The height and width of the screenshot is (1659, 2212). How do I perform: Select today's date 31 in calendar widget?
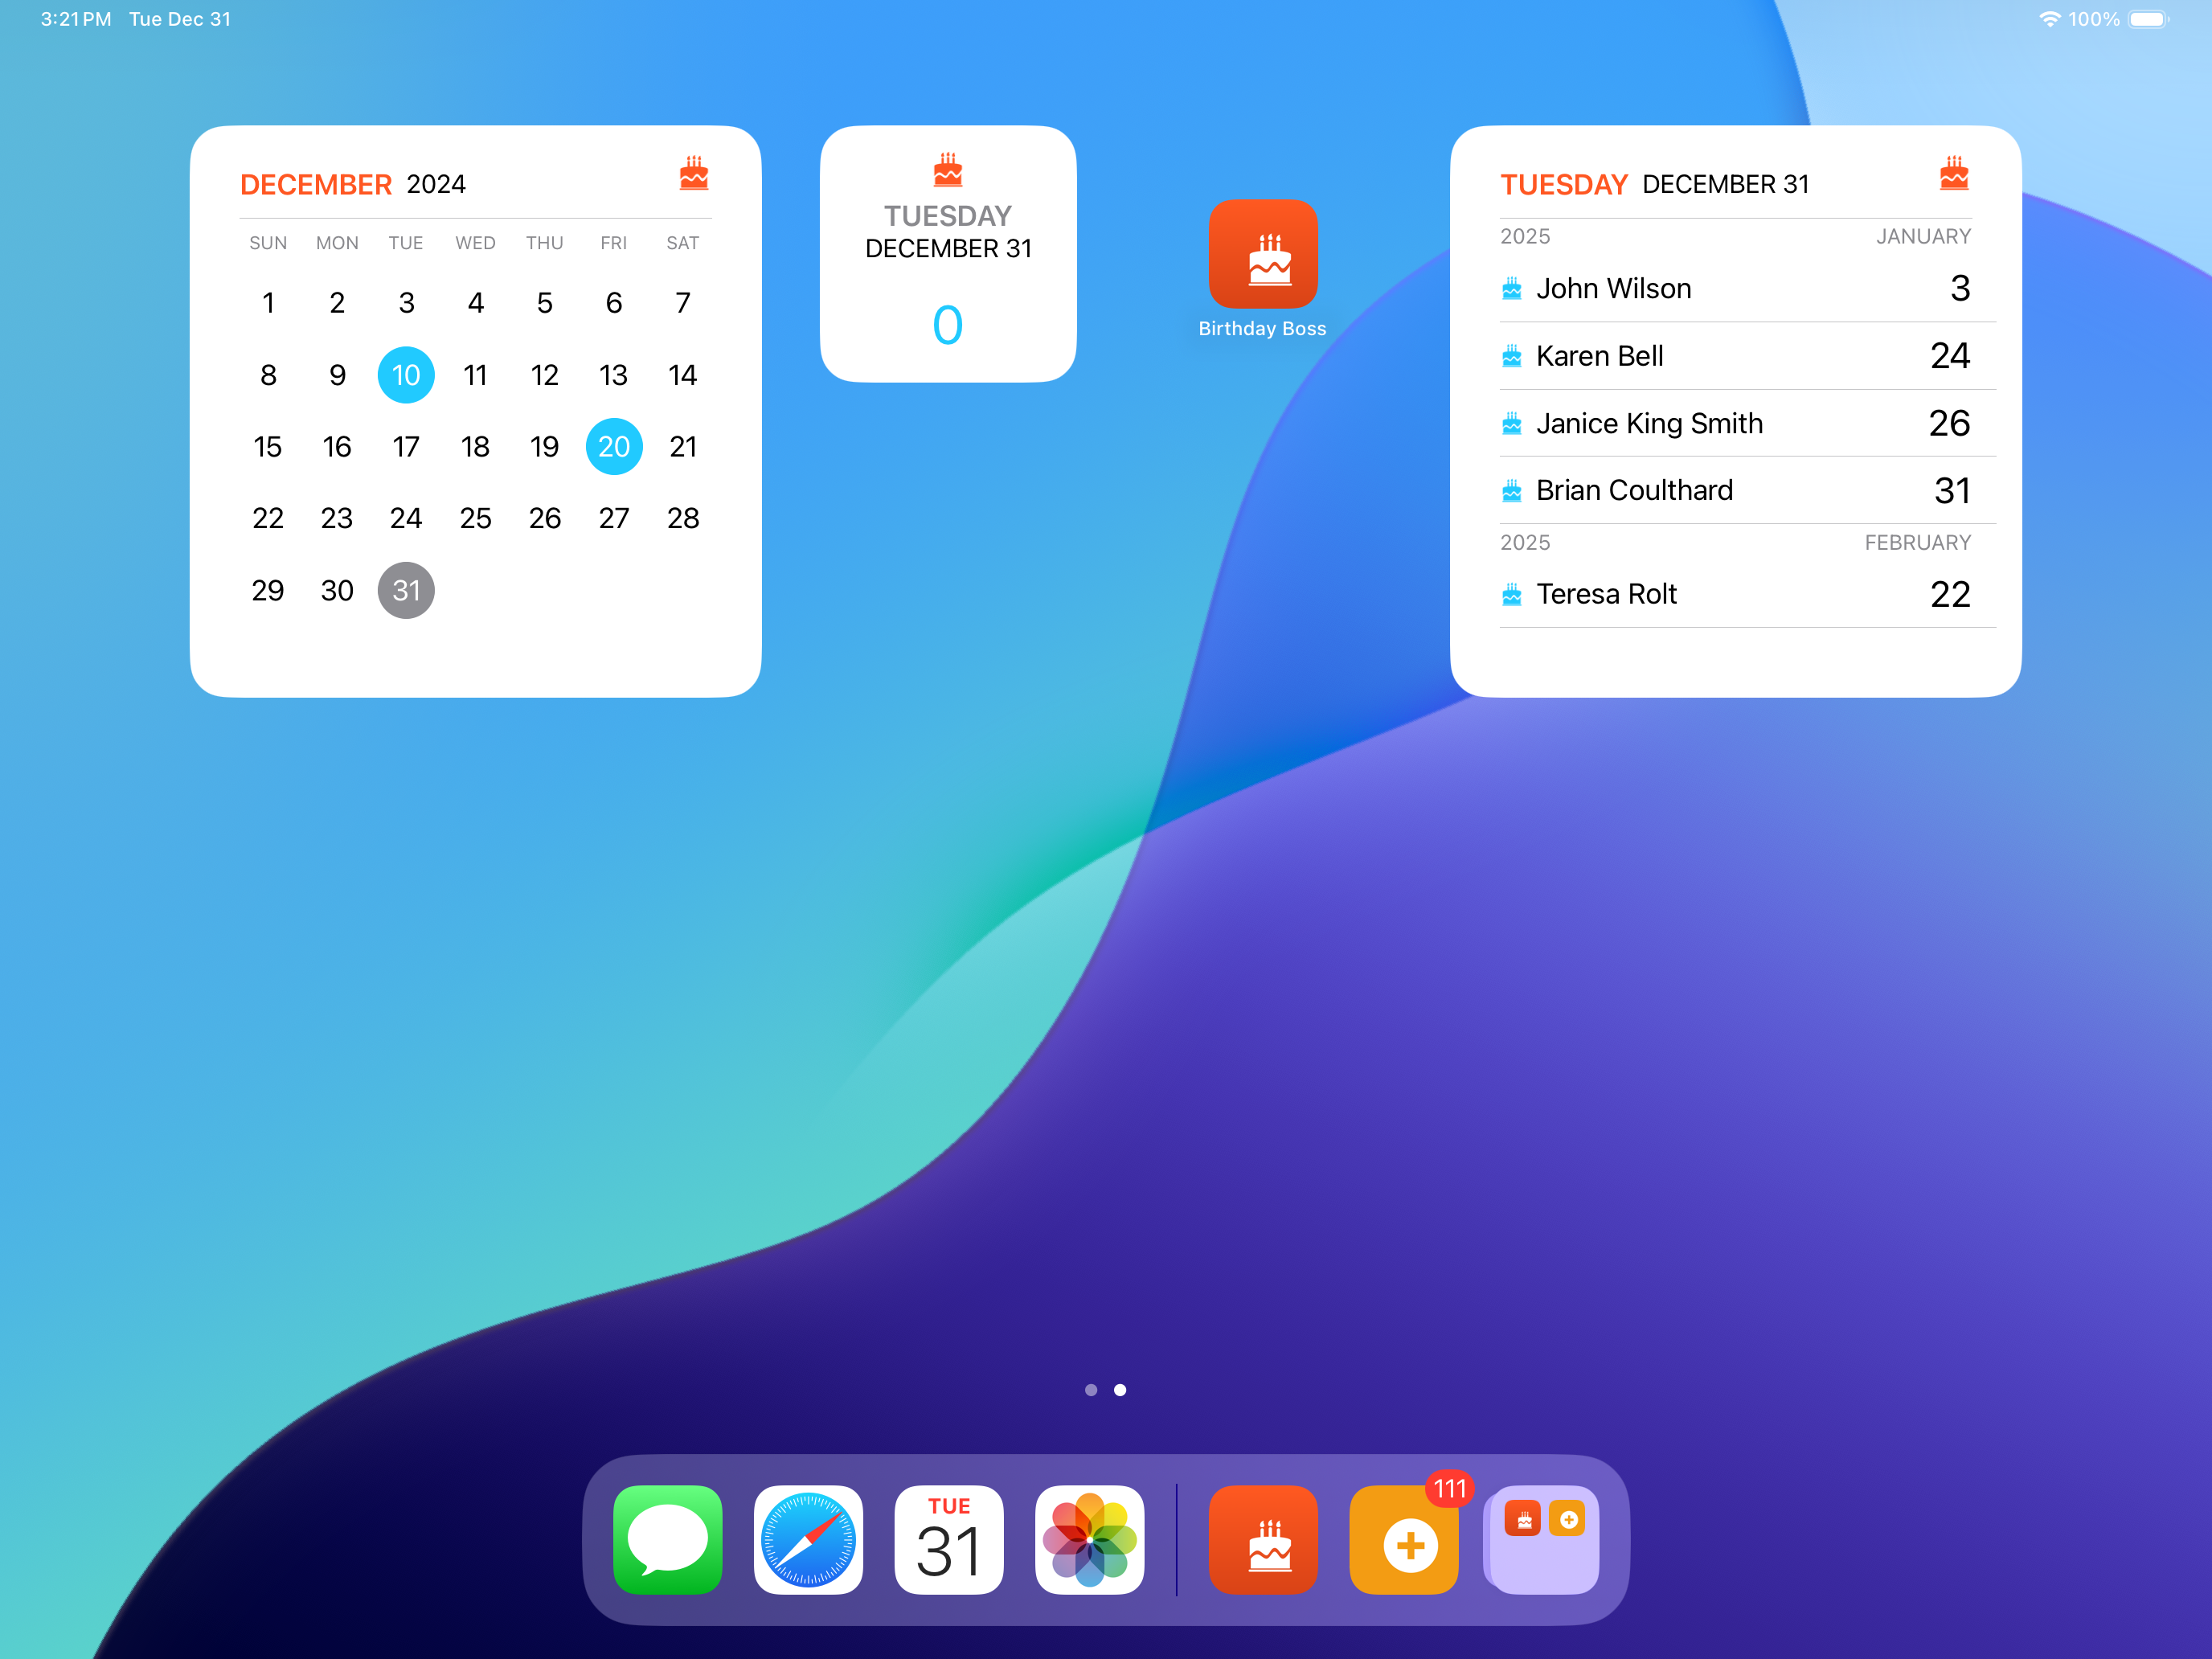tap(406, 591)
